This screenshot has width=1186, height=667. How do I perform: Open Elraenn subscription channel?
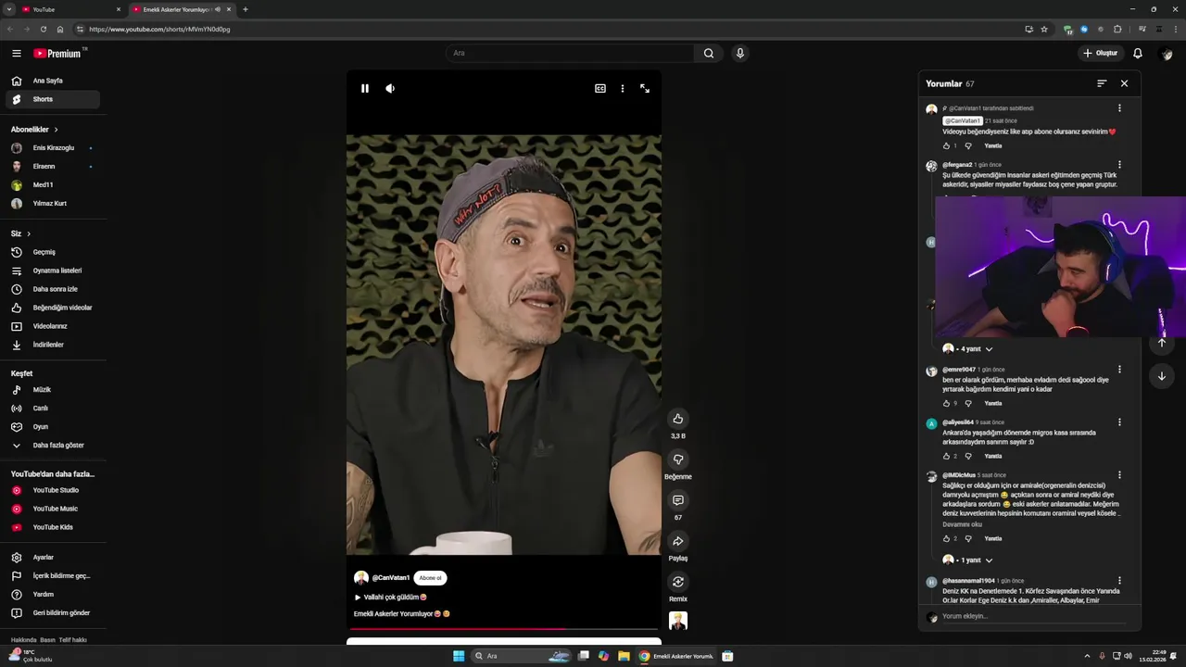click(x=52, y=167)
